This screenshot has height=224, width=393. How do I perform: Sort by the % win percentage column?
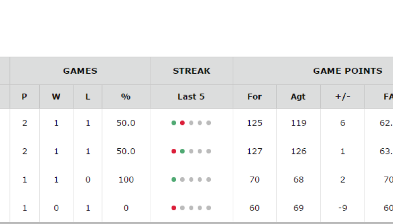coord(126,97)
